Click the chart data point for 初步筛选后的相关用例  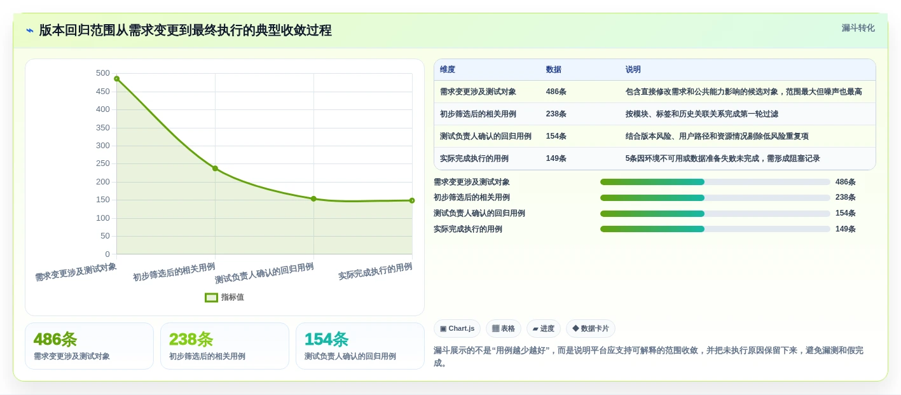(215, 168)
